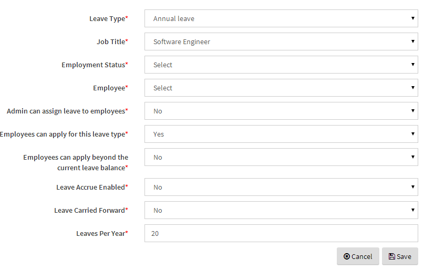Click the floppy disk icon on Save
Viewport: 424px width, 270px height.
coord(391,256)
